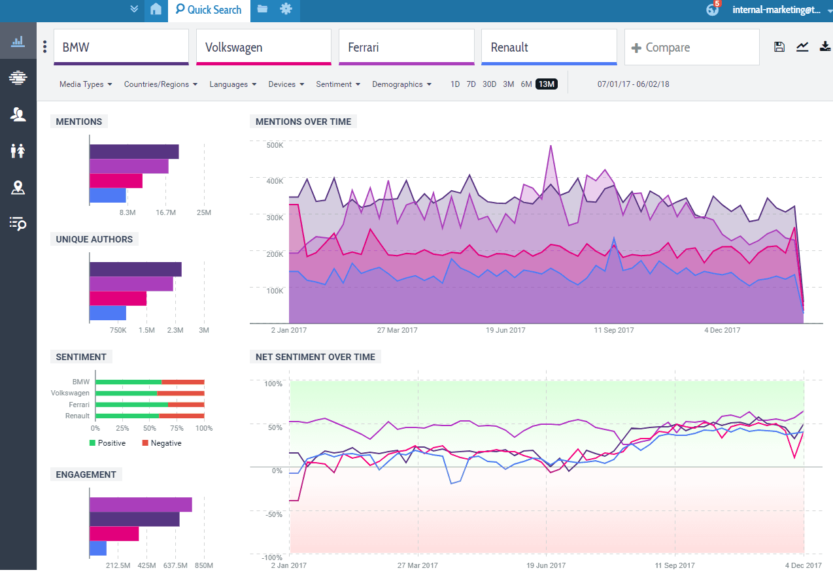Click the folder icon in top bar
Image resolution: width=833 pixels, height=583 pixels.
(262, 9)
